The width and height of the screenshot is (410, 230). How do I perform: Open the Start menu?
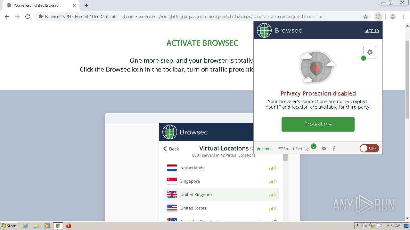tap(9, 226)
